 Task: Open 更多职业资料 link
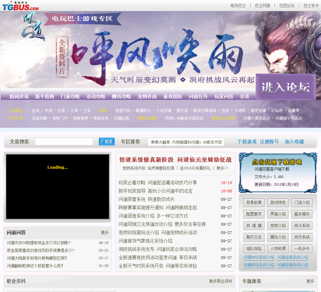pyautogui.click(x=221, y=281)
